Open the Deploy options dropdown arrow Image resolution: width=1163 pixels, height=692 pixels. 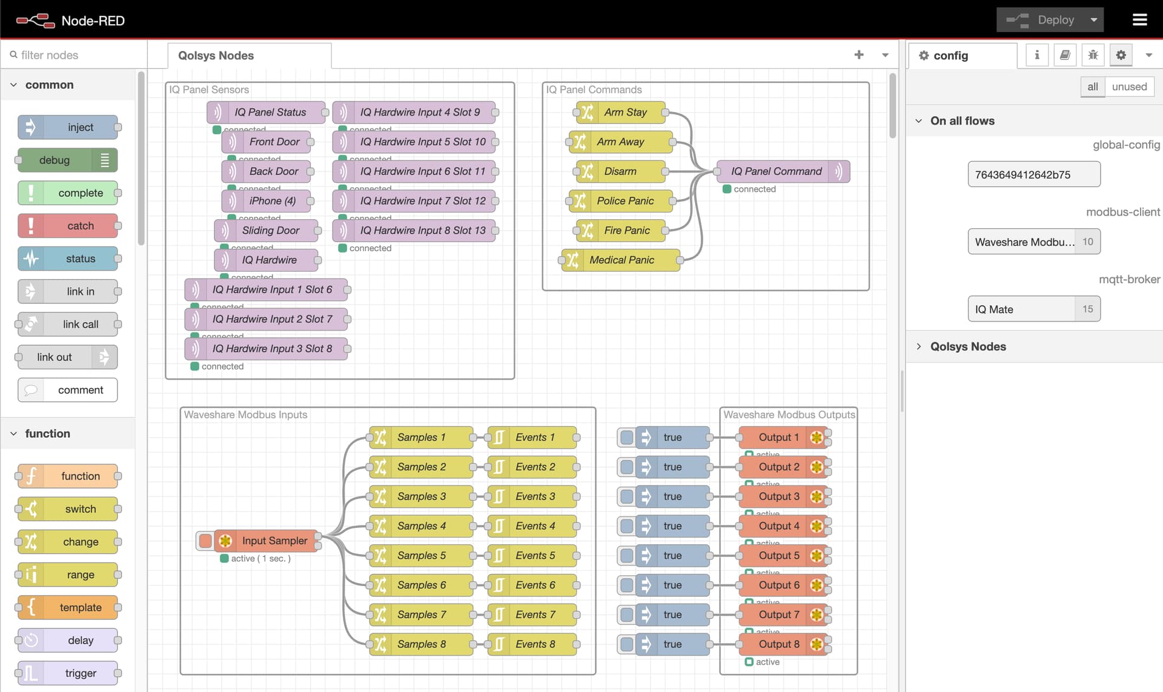click(x=1093, y=20)
